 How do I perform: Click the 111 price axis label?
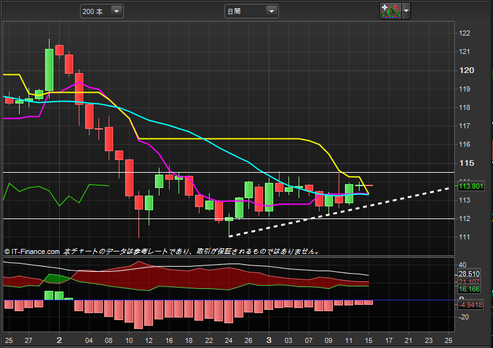click(x=464, y=237)
